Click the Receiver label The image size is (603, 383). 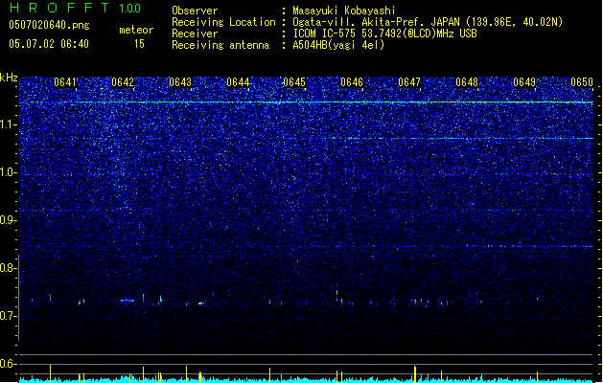195,34
